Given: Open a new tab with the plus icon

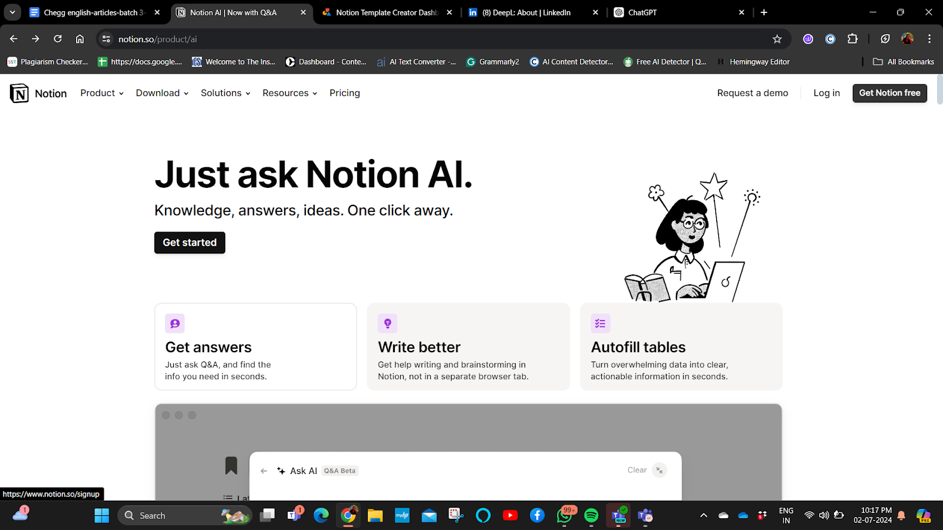Looking at the screenshot, I should click(764, 12).
